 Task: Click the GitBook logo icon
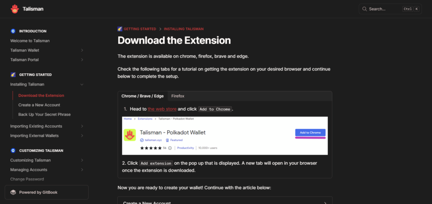pos(13,193)
